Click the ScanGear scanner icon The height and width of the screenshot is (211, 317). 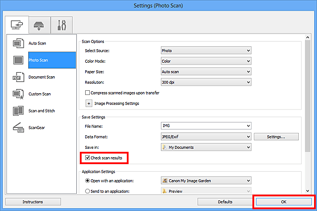(x=18, y=128)
